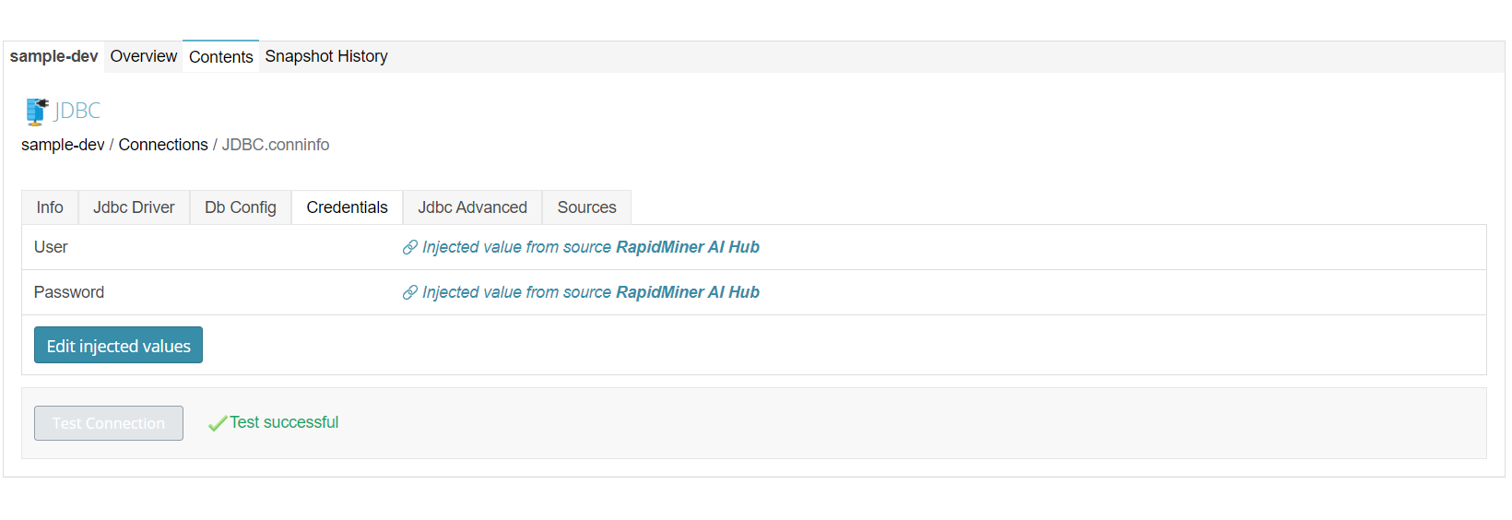Click the Edit injected values button
The height and width of the screenshot is (520, 1512).
pos(118,345)
